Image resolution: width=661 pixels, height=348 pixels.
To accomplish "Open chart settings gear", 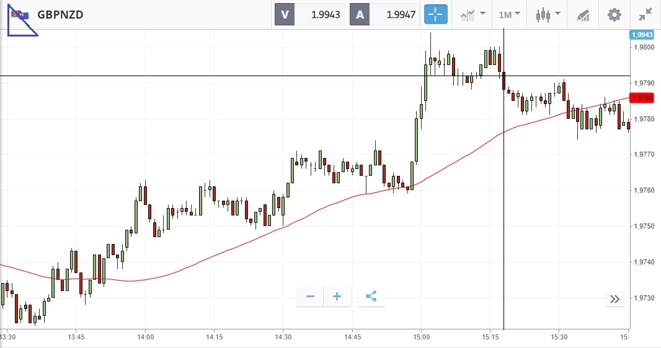I will coord(614,14).
